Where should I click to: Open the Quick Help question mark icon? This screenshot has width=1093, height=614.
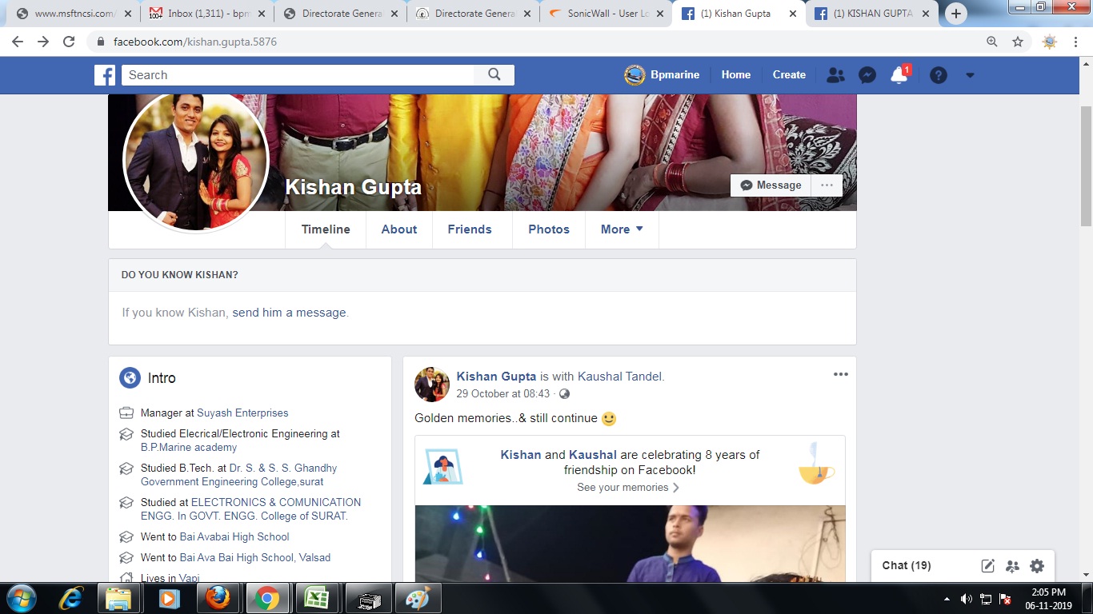(x=939, y=75)
